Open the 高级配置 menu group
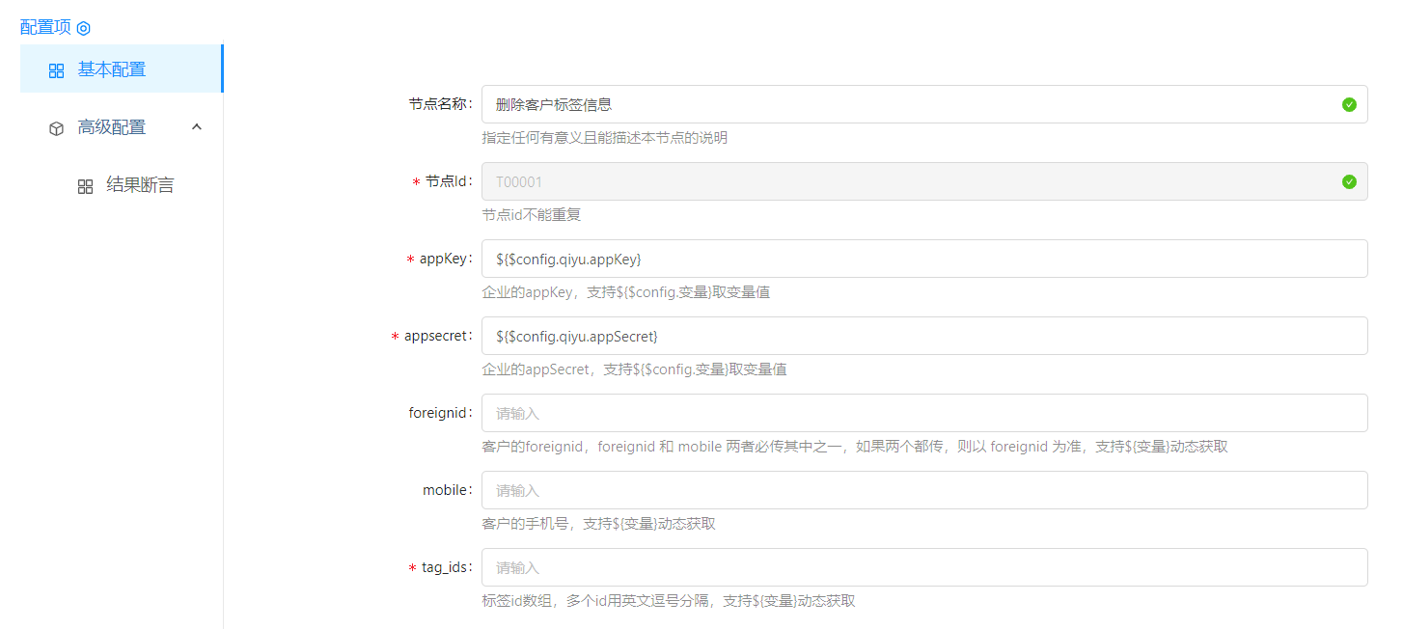 coord(112,127)
